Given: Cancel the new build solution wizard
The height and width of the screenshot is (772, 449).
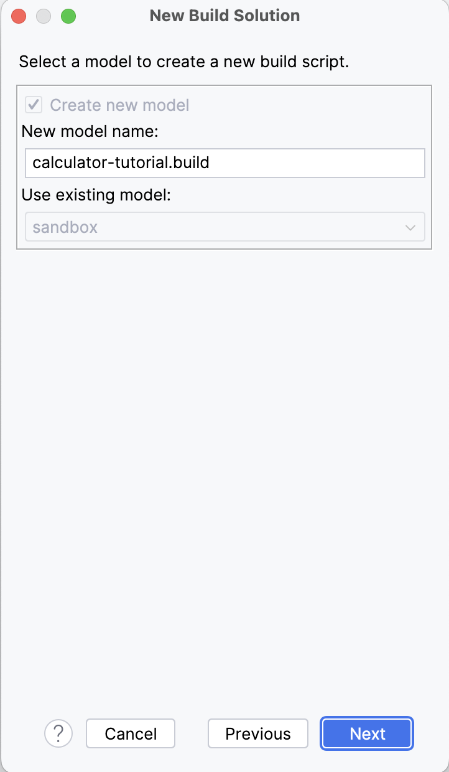Looking at the screenshot, I should click(131, 733).
